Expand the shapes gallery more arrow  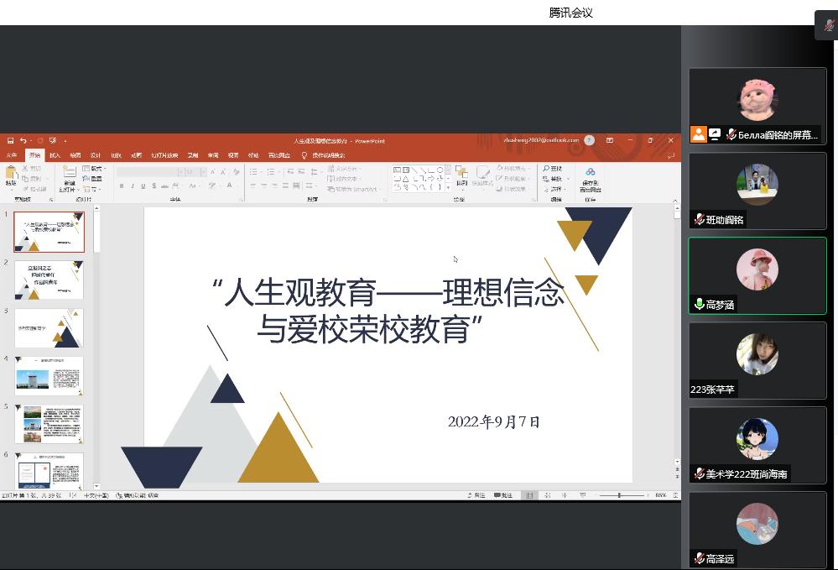click(x=448, y=187)
